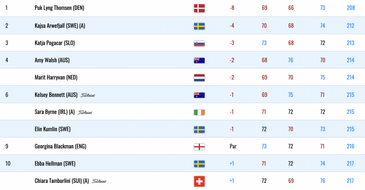
Task: Click Titleist logo beside Chiara Tamburlini
Action: [99, 181]
